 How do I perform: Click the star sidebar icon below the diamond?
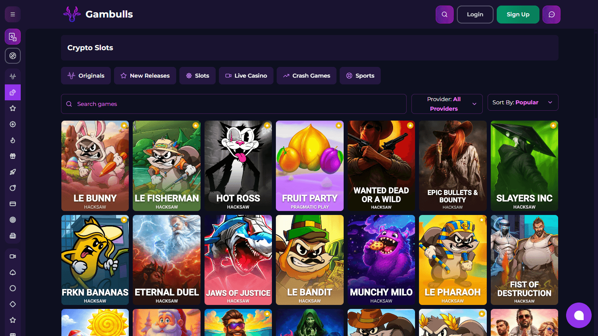tap(13, 320)
